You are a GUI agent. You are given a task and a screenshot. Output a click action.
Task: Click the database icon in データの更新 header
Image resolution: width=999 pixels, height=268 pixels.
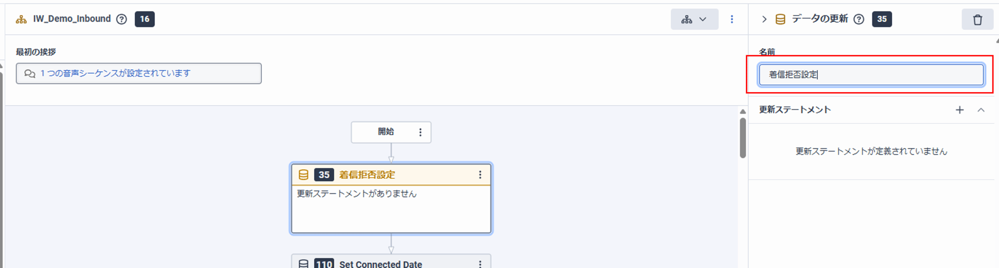(780, 19)
